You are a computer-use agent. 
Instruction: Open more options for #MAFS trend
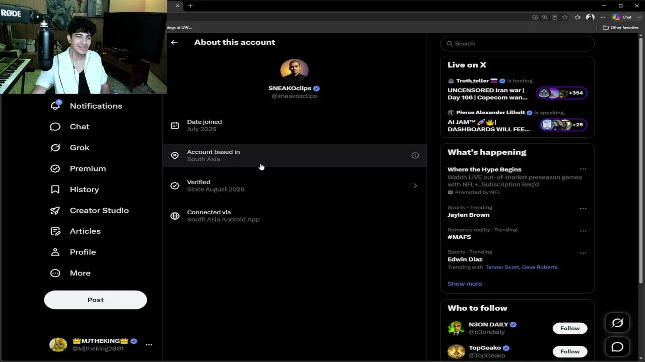pyautogui.click(x=583, y=231)
